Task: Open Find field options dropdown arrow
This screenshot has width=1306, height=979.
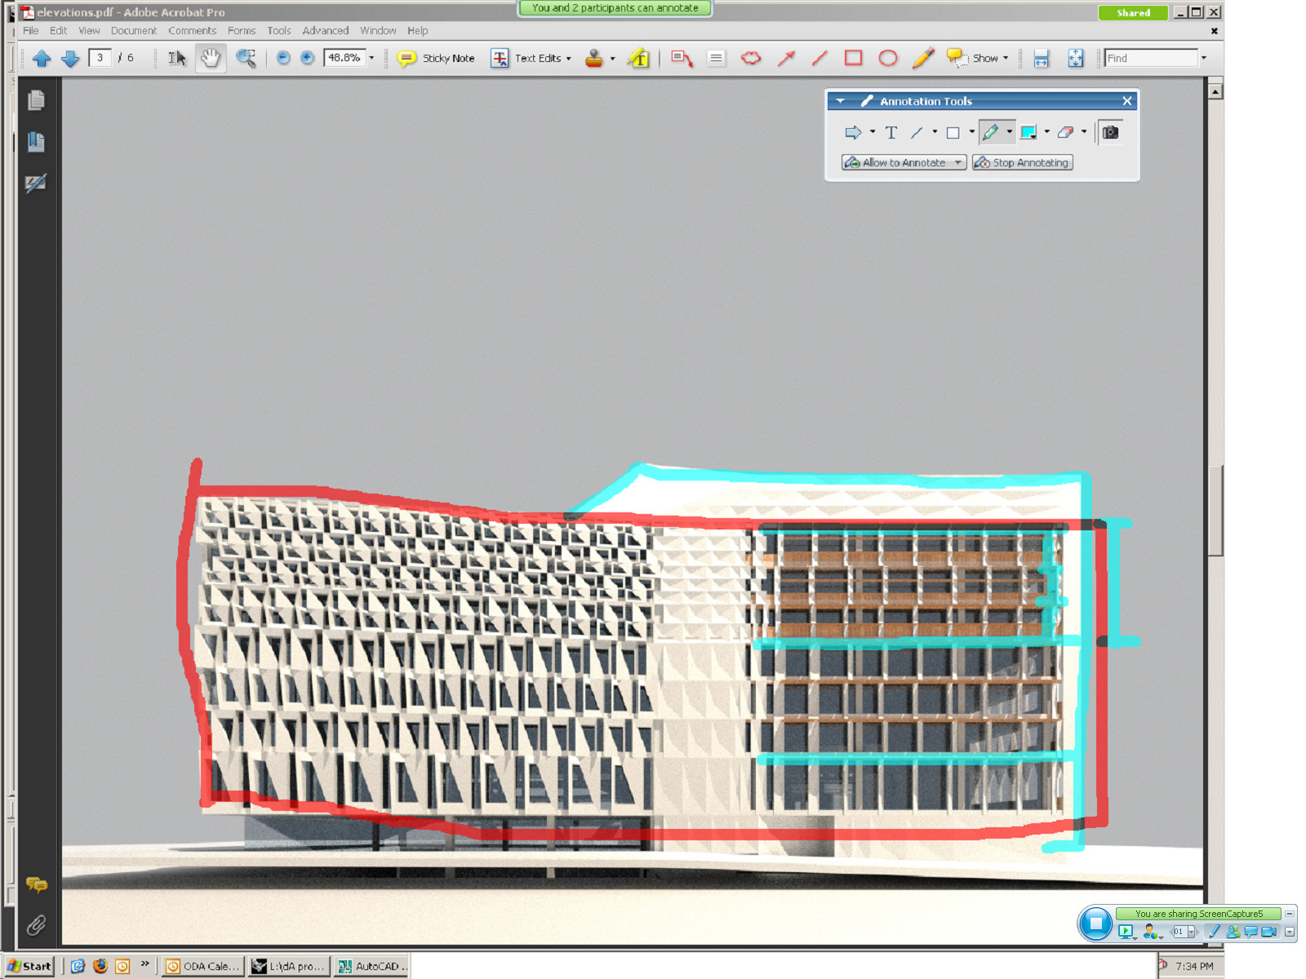Action: click(x=1203, y=58)
